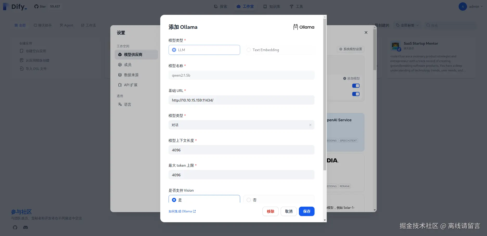Screen dimensions: 487x236
Task: Filter apps by 工作流
Action: point(88,25)
